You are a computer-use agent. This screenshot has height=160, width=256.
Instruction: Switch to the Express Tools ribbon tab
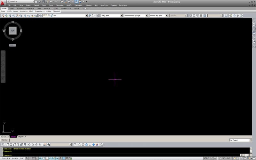pos(66,8)
